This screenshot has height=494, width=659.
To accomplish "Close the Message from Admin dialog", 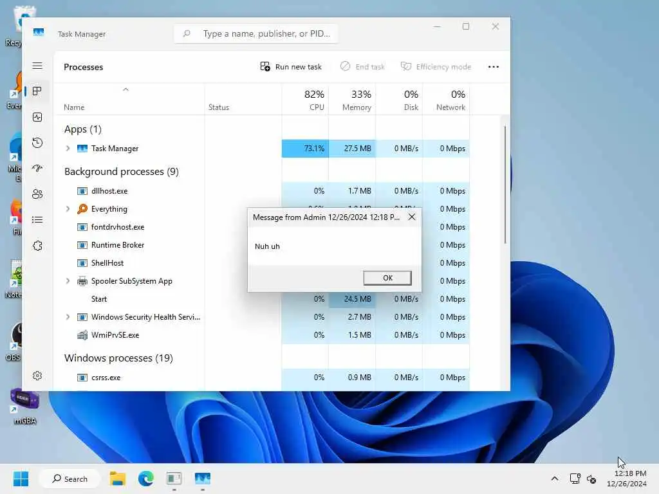I will [x=412, y=217].
